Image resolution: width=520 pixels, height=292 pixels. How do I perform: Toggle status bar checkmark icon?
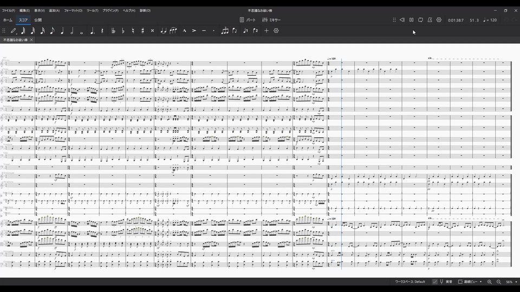(435, 282)
